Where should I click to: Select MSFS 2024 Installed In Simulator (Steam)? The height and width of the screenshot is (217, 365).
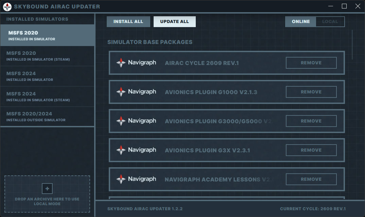47,96
